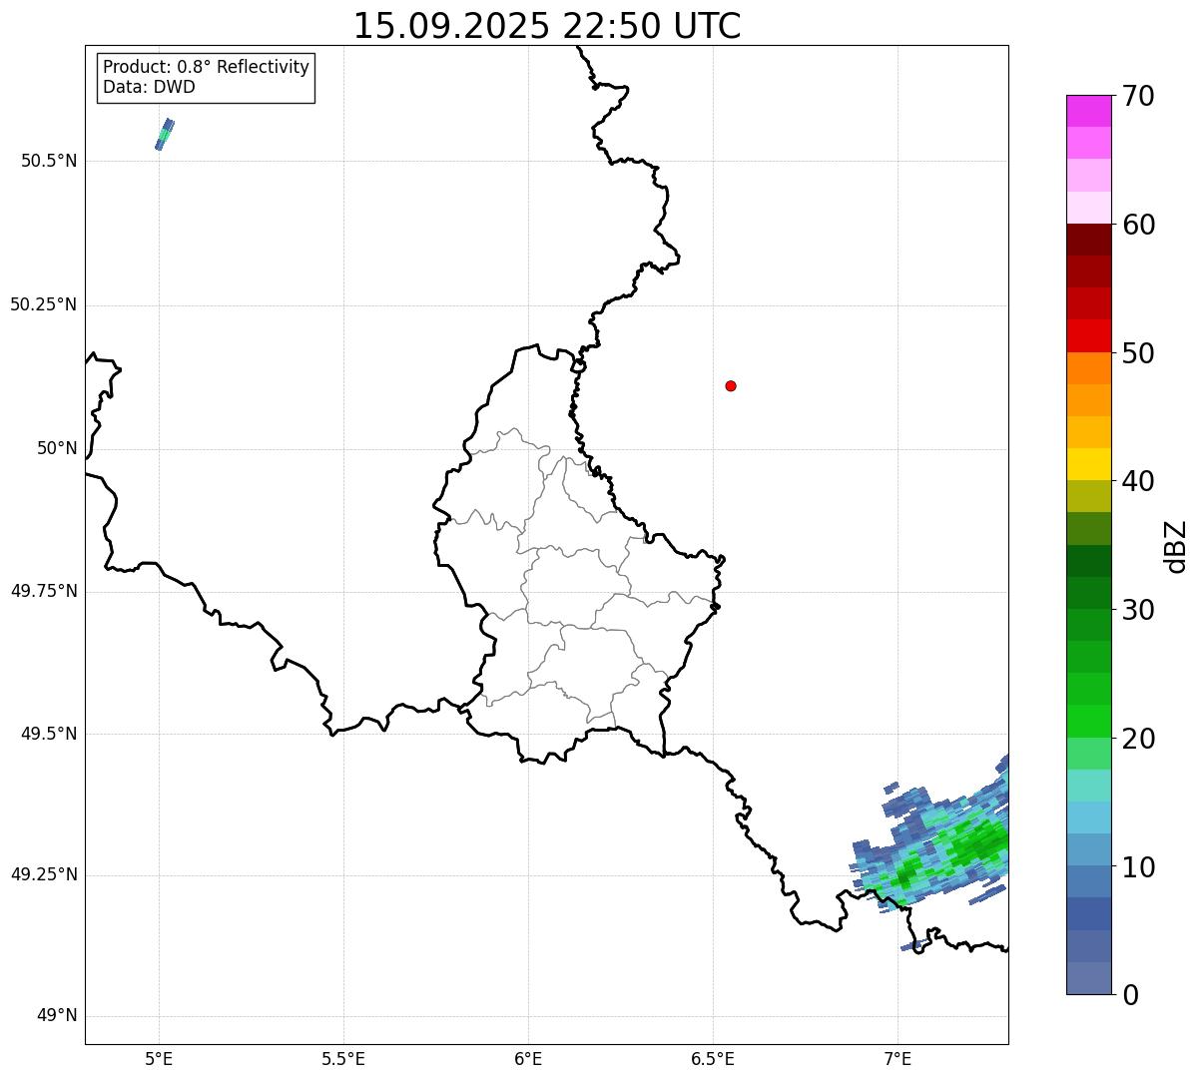1200x1079 pixels.
Task: Click the 49.75°N latitude label
Action: tap(44, 591)
